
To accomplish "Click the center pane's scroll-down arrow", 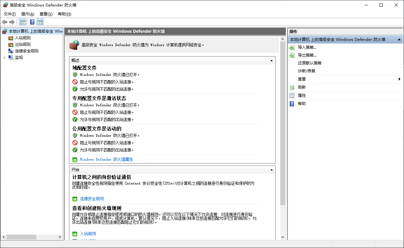I will [x=283, y=237].
